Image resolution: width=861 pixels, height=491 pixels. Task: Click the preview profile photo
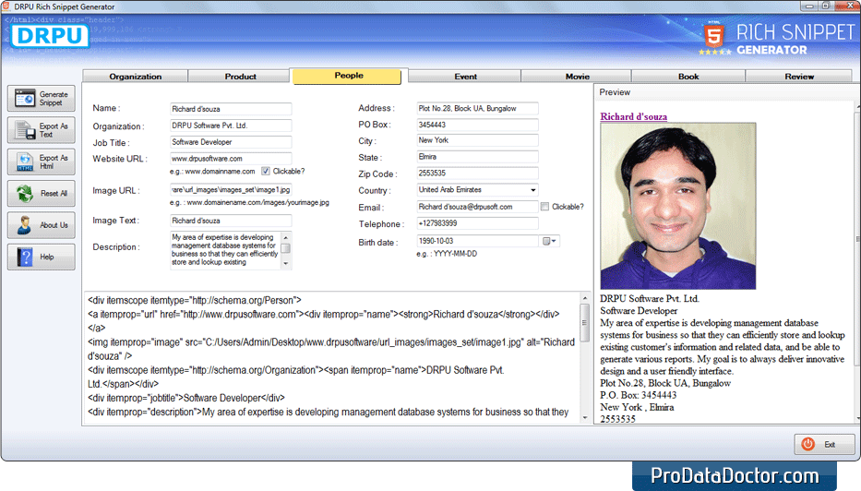click(677, 206)
